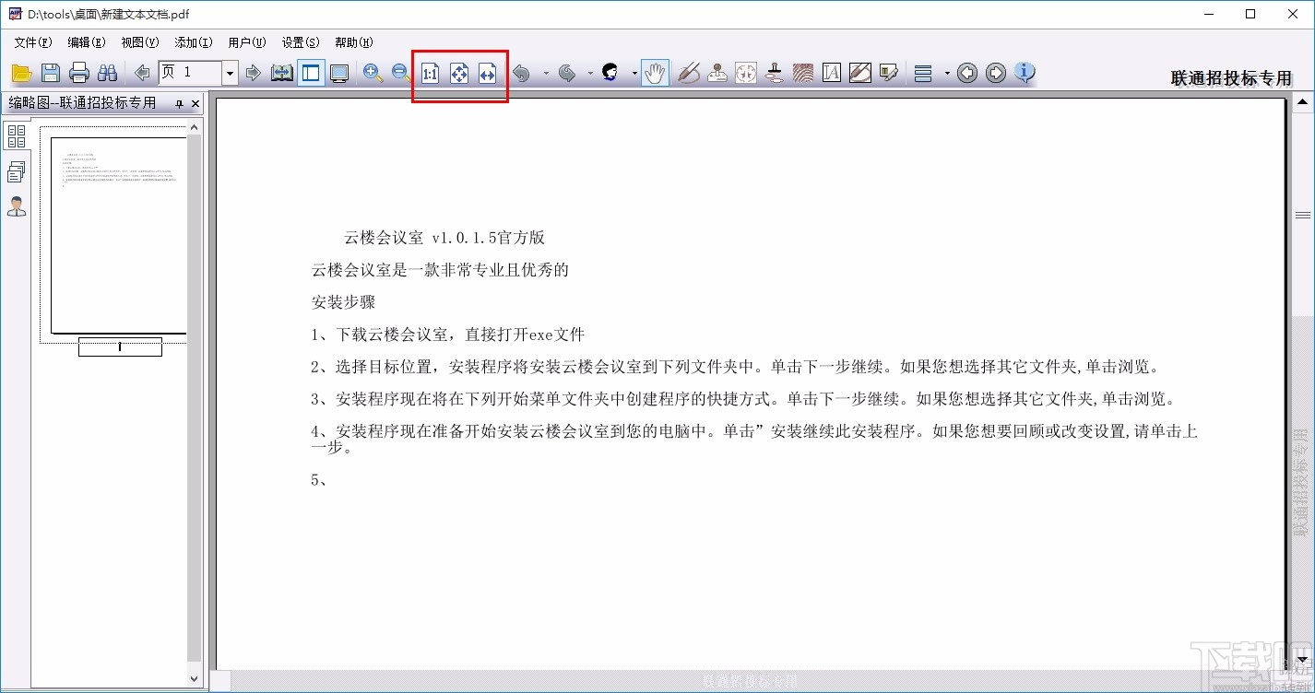The image size is (1315, 693).
Task: Open dropdown beside the user face icon
Action: (634, 73)
